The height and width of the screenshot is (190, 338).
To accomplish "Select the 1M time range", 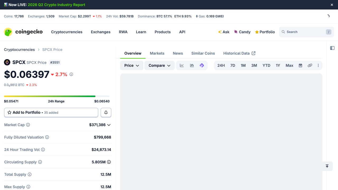I will (243, 65).
